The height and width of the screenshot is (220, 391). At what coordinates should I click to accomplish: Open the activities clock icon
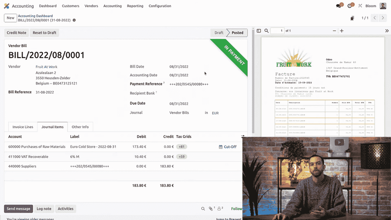pos(349,6)
